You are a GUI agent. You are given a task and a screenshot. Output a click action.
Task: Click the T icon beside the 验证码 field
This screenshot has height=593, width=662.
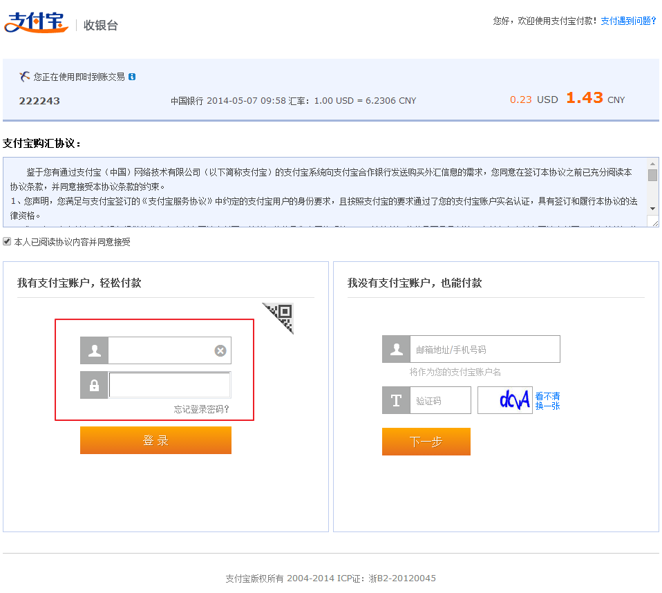(396, 400)
